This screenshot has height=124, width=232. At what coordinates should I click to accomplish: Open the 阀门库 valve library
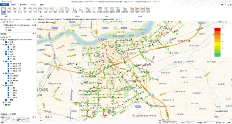pos(132,10)
